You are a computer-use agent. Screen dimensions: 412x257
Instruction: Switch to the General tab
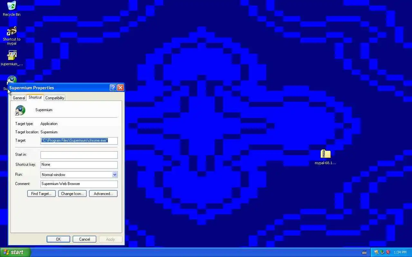tap(19, 98)
